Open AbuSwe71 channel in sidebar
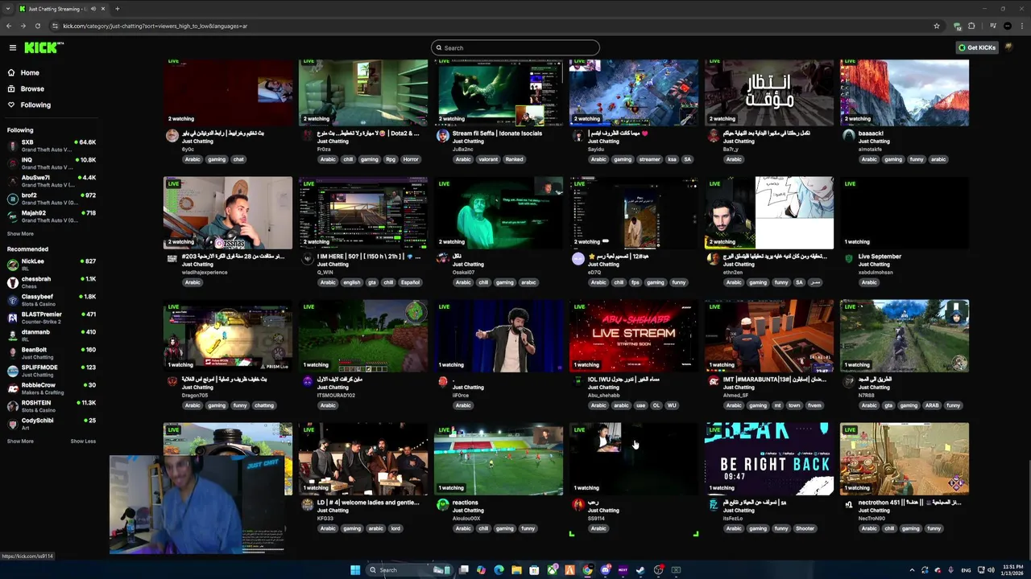Viewport: 1031px width, 579px height. 52,181
